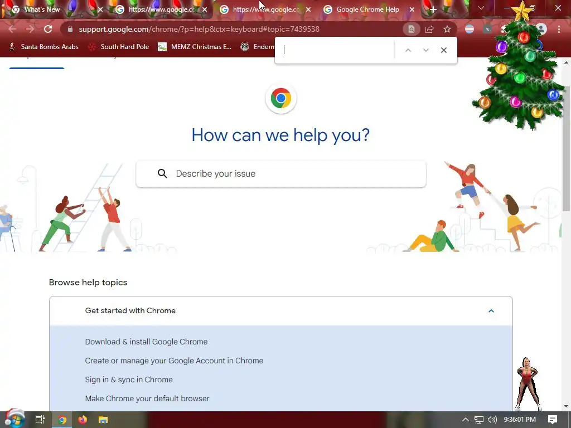Click the volume speaker tray icon
This screenshot has height=428, width=571.
pyautogui.click(x=492, y=420)
